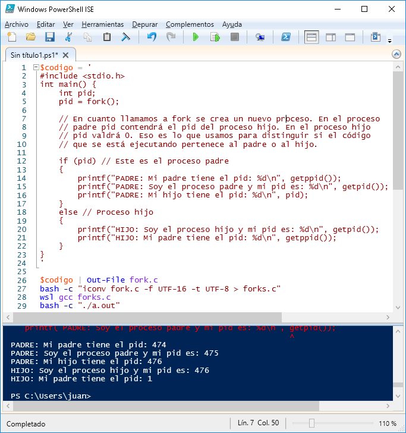This screenshot has width=406, height=433.
Task: Click script pane scroll-left arrow
Action: coord(8,317)
